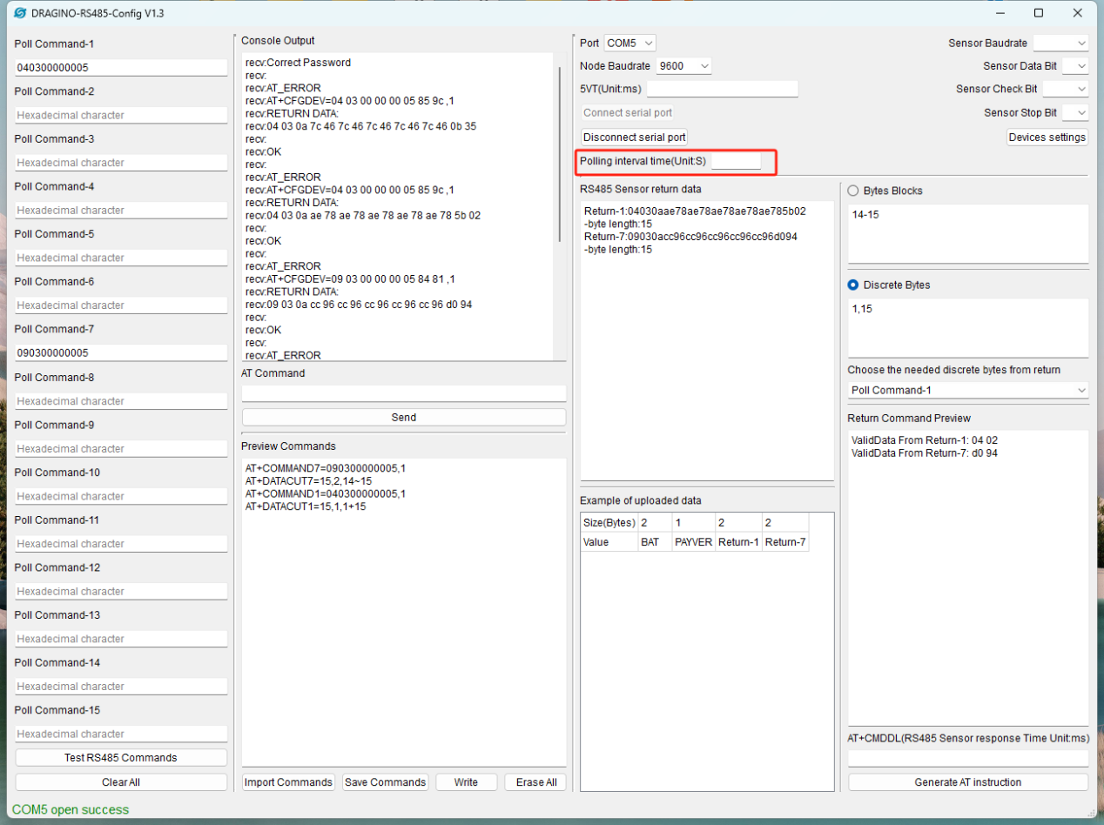Image resolution: width=1104 pixels, height=825 pixels.
Task: Click Test RS485 Commands button
Action: 121,757
